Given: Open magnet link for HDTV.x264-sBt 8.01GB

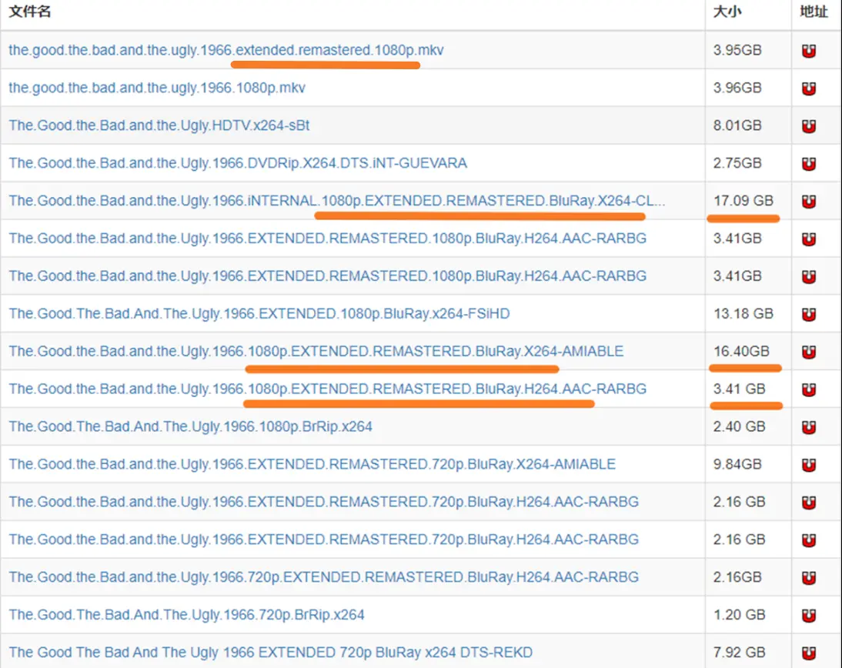Looking at the screenshot, I should tap(809, 126).
